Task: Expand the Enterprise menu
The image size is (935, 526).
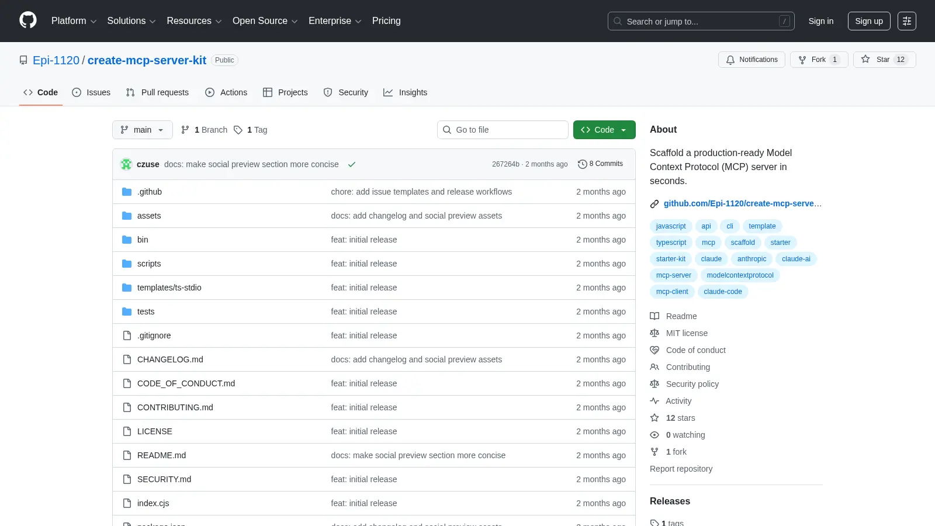Action: click(x=335, y=21)
